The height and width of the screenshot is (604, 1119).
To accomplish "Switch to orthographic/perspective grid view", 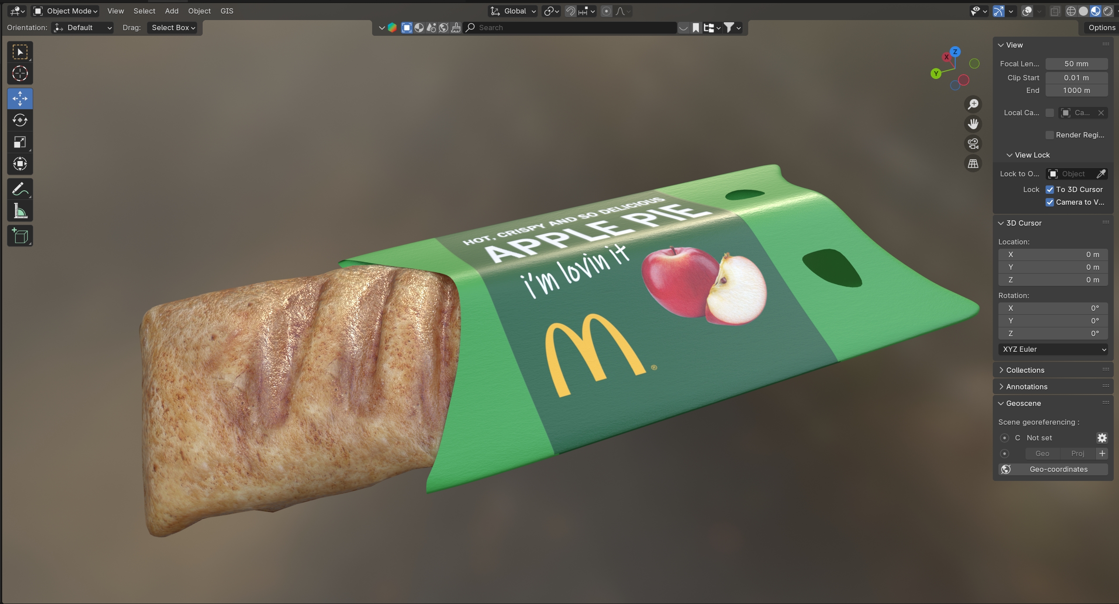I will click(x=973, y=164).
